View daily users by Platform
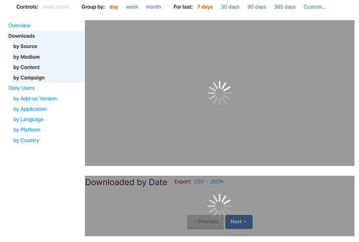The image size is (359, 242). pyautogui.click(x=27, y=130)
